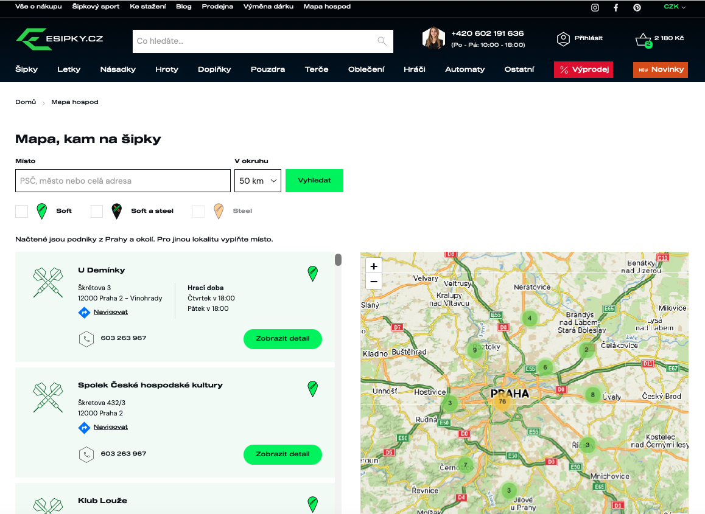Click the search magnifier icon
The image size is (705, 514).
point(382,41)
